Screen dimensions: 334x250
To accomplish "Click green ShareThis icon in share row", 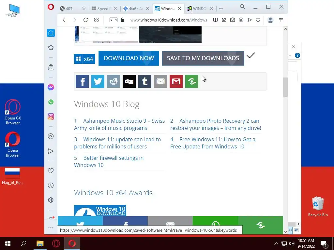I will [192, 81].
